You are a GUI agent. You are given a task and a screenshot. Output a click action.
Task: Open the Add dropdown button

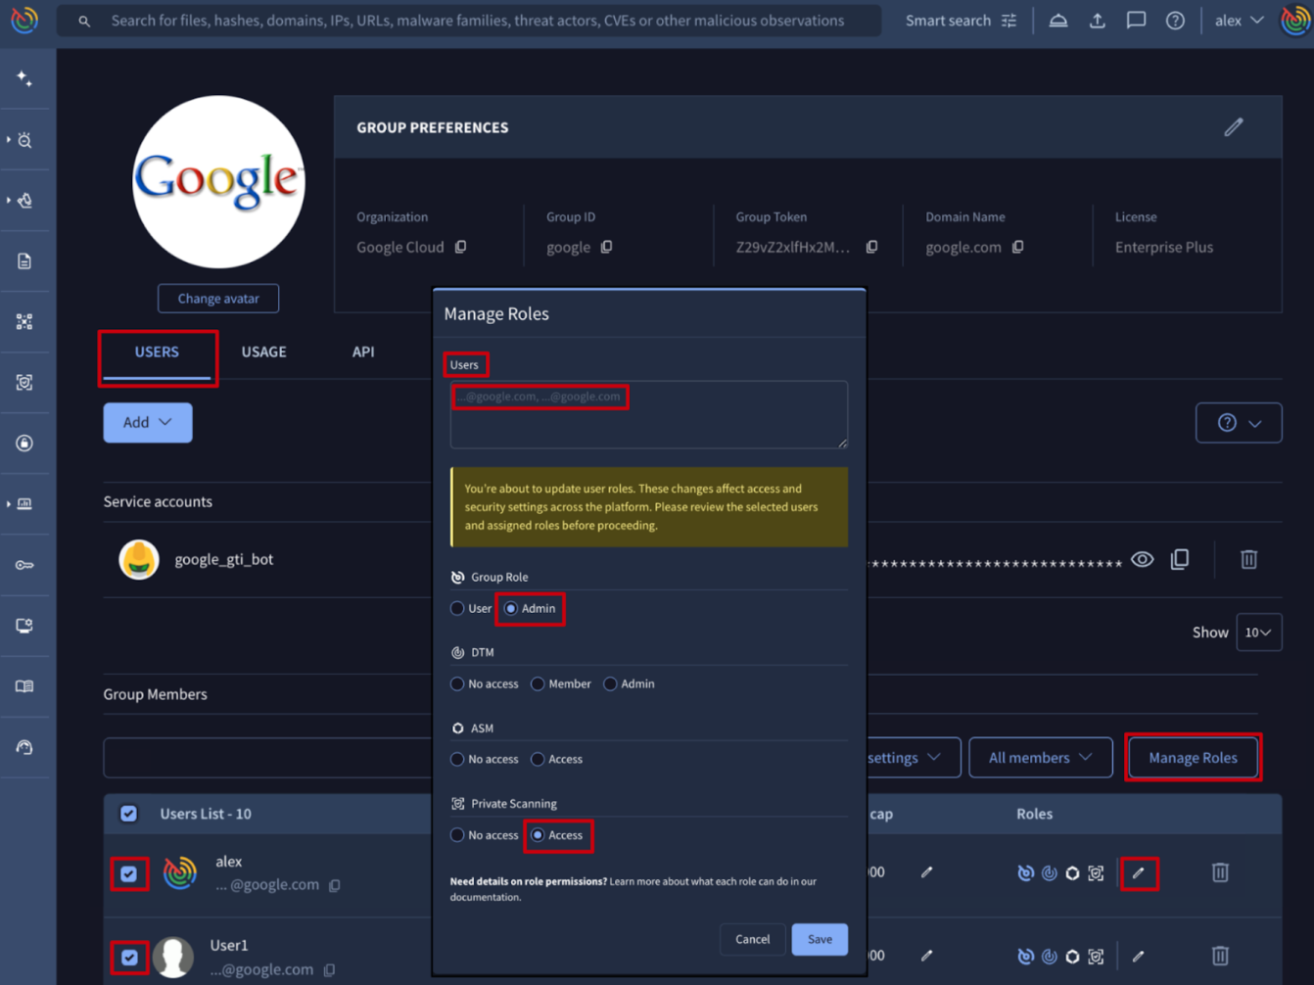[x=148, y=423]
